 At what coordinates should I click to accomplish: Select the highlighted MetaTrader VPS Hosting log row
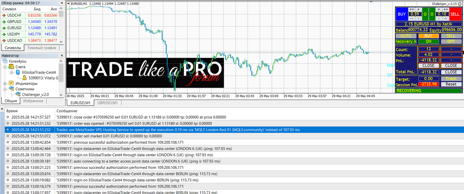click(234, 130)
